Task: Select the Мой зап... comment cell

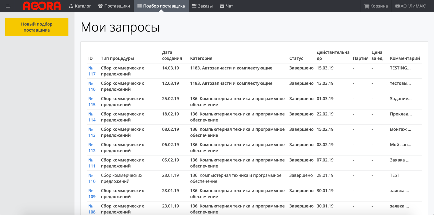Action: (x=401, y=145)
